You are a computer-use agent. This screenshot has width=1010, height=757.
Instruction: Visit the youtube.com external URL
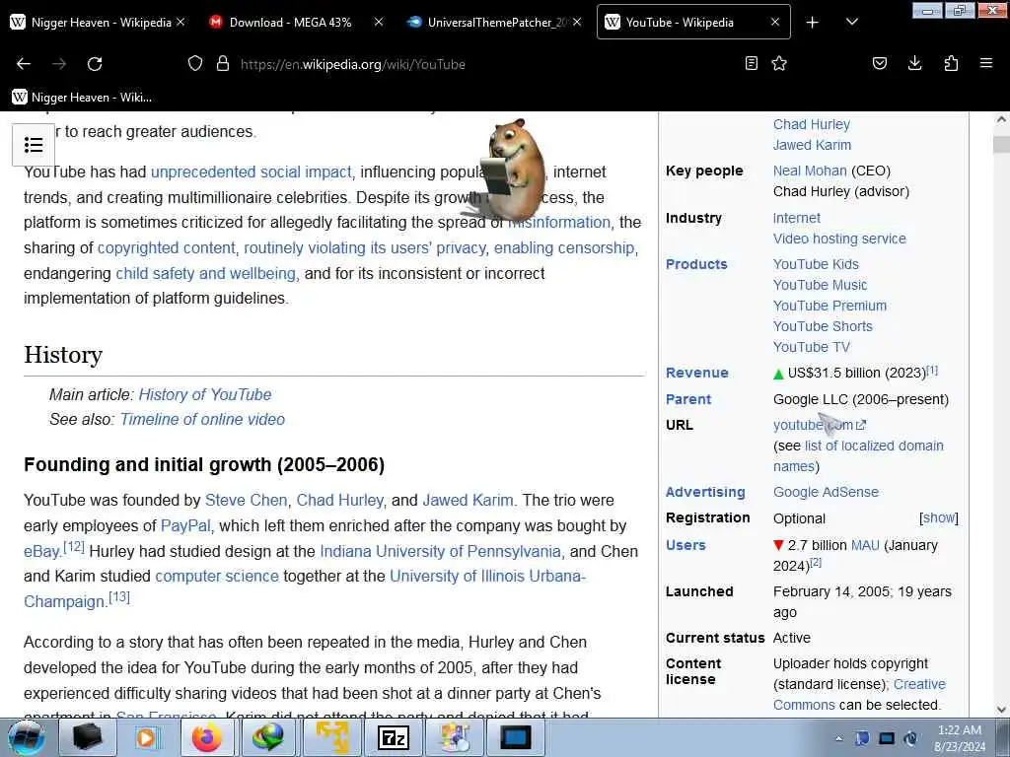pos(820,425)
